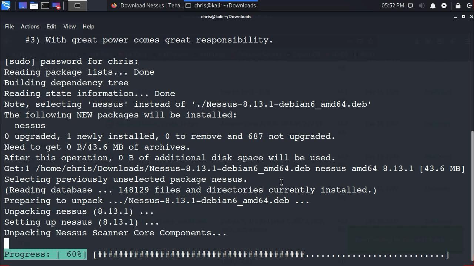Click 'Unpacking nessus (8.13.1) ...' line

coord(79,211)
